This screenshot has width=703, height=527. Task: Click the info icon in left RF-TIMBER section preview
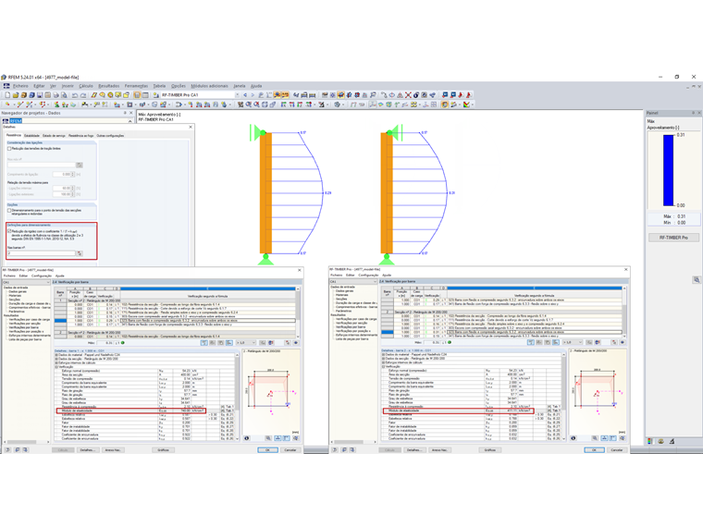(247, 438)
